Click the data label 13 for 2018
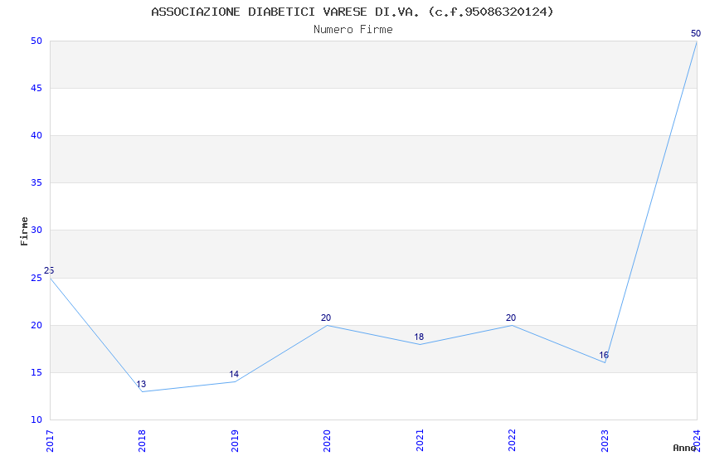Image resolution: width=705 pixels, height=456 pixels. (141, 384)
